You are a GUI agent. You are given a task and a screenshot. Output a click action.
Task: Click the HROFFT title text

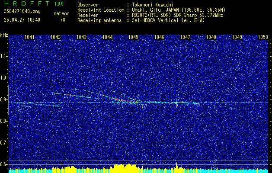pos(27,3)
